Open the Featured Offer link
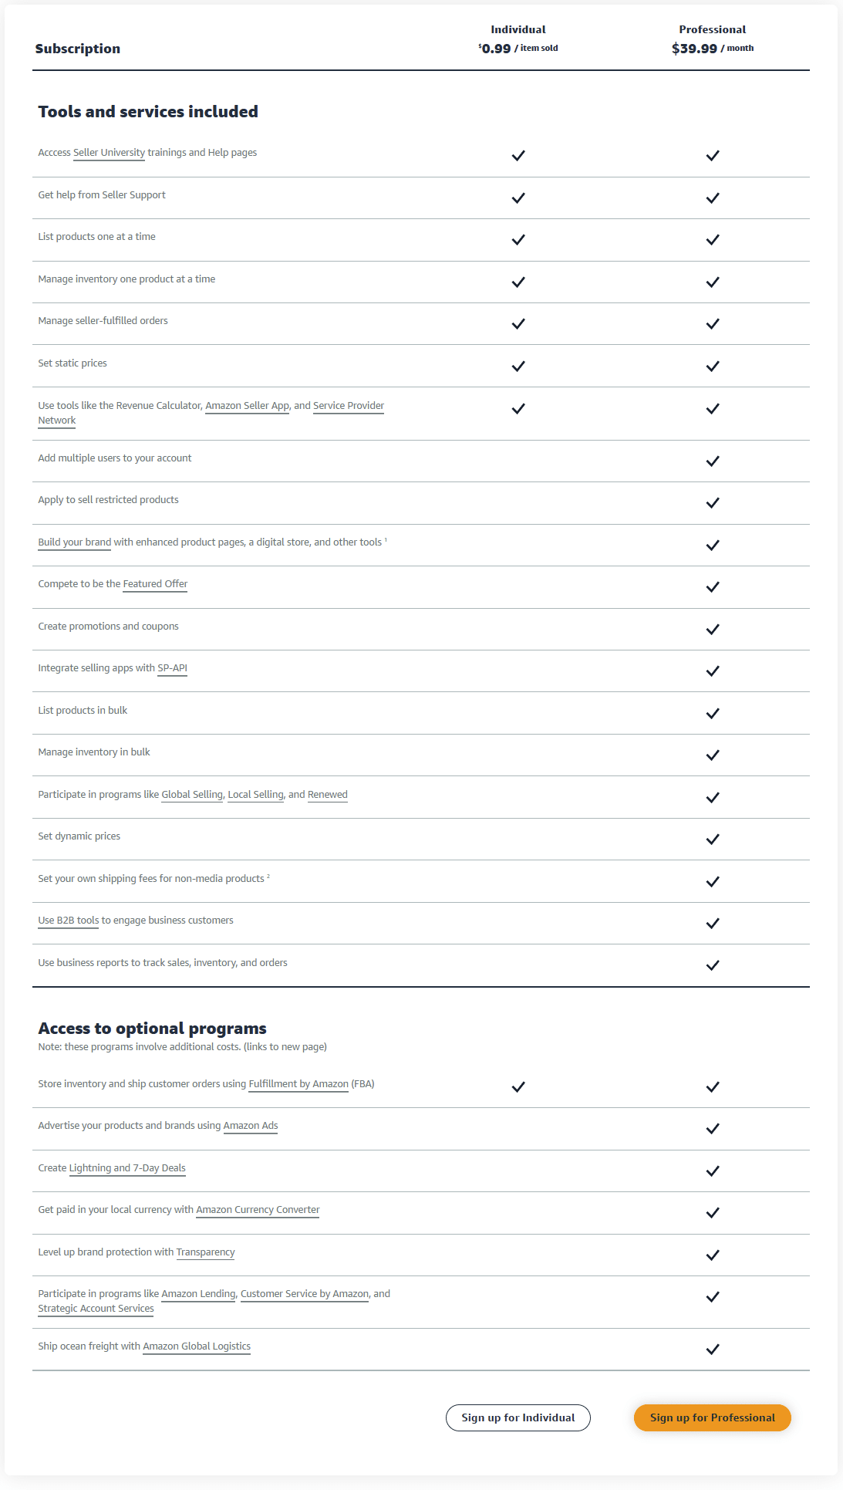Screen dimensions: 843x1490 point(155,584)
